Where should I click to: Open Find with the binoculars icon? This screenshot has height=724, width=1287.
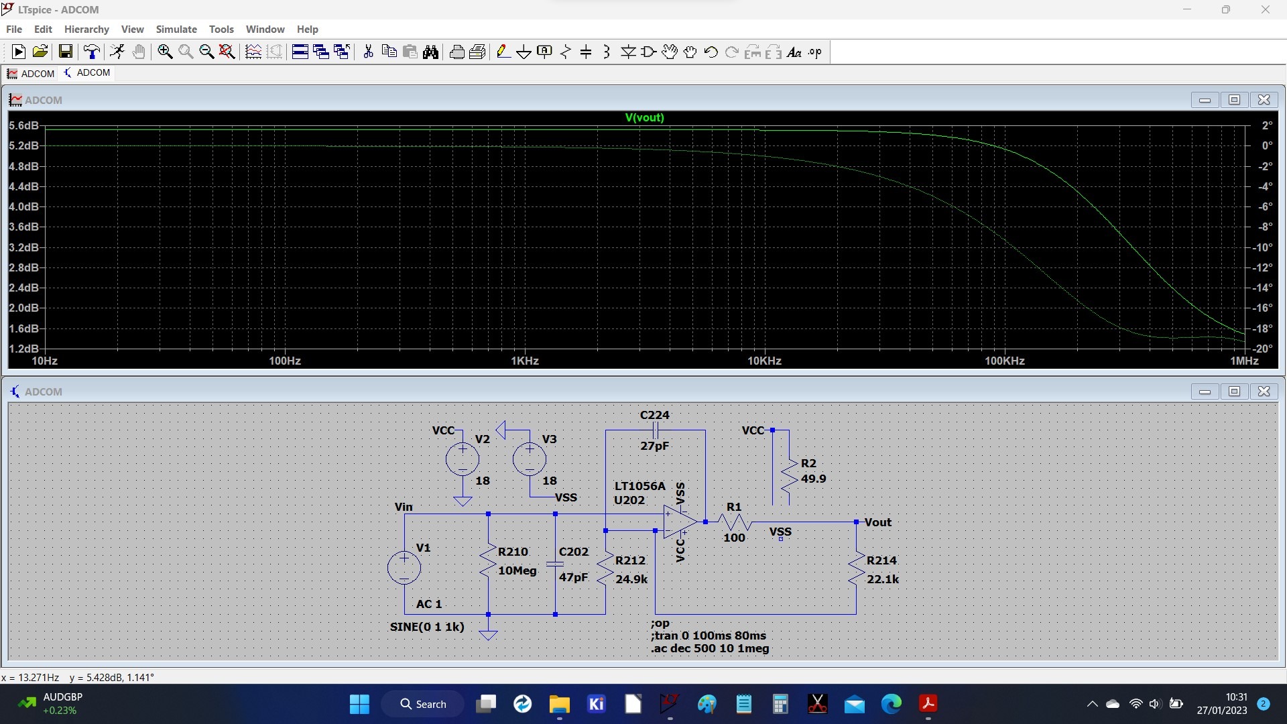coord(430,52)
